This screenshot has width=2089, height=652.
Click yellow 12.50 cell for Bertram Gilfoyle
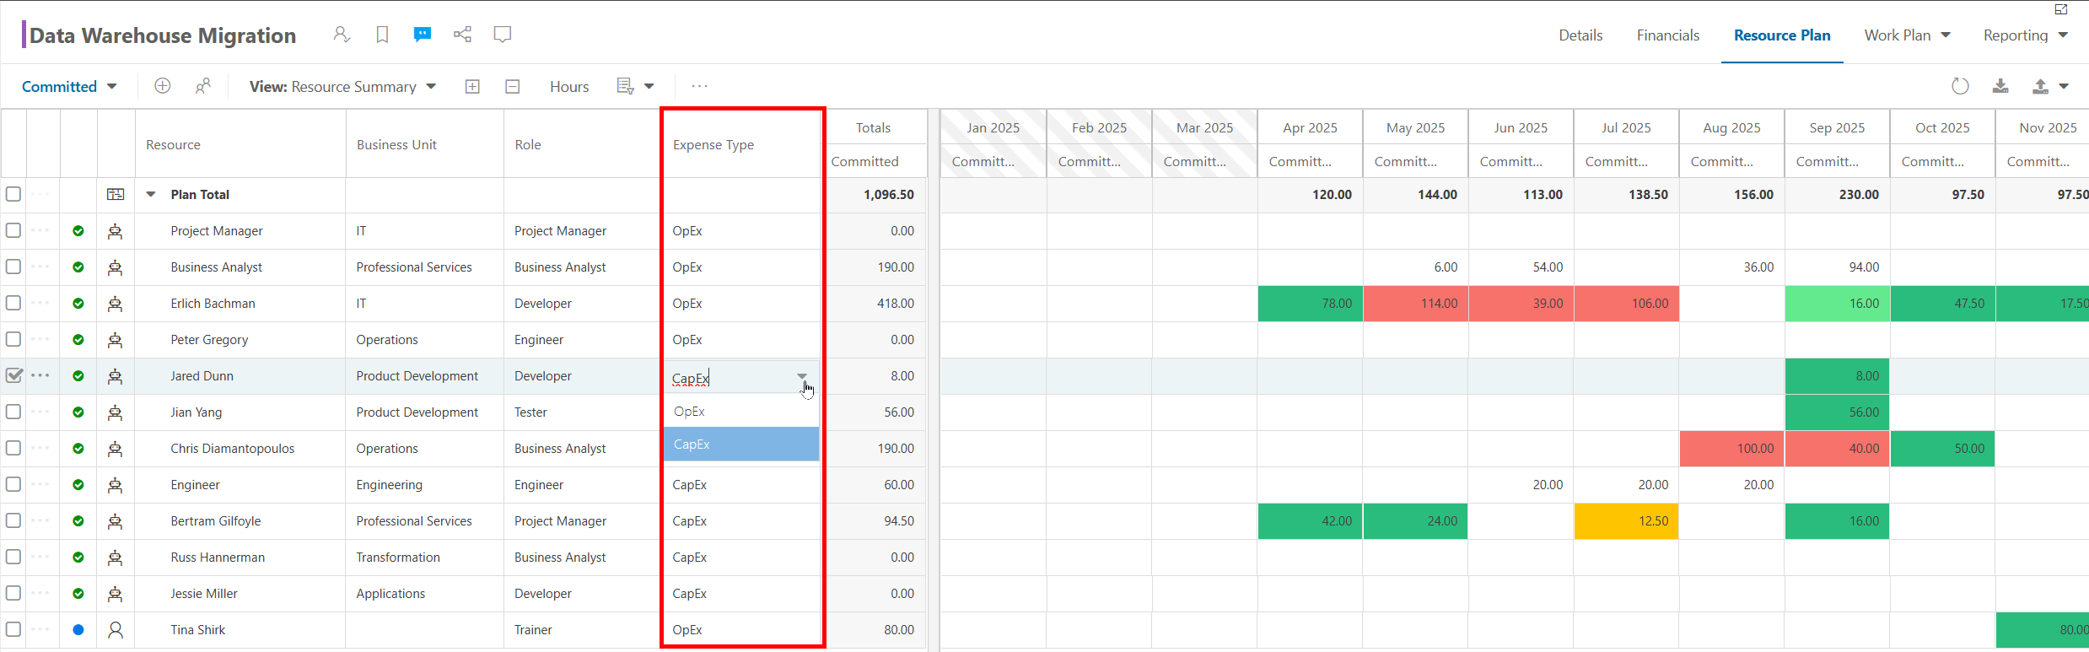pyautogui.click(x=1626, y=520)
